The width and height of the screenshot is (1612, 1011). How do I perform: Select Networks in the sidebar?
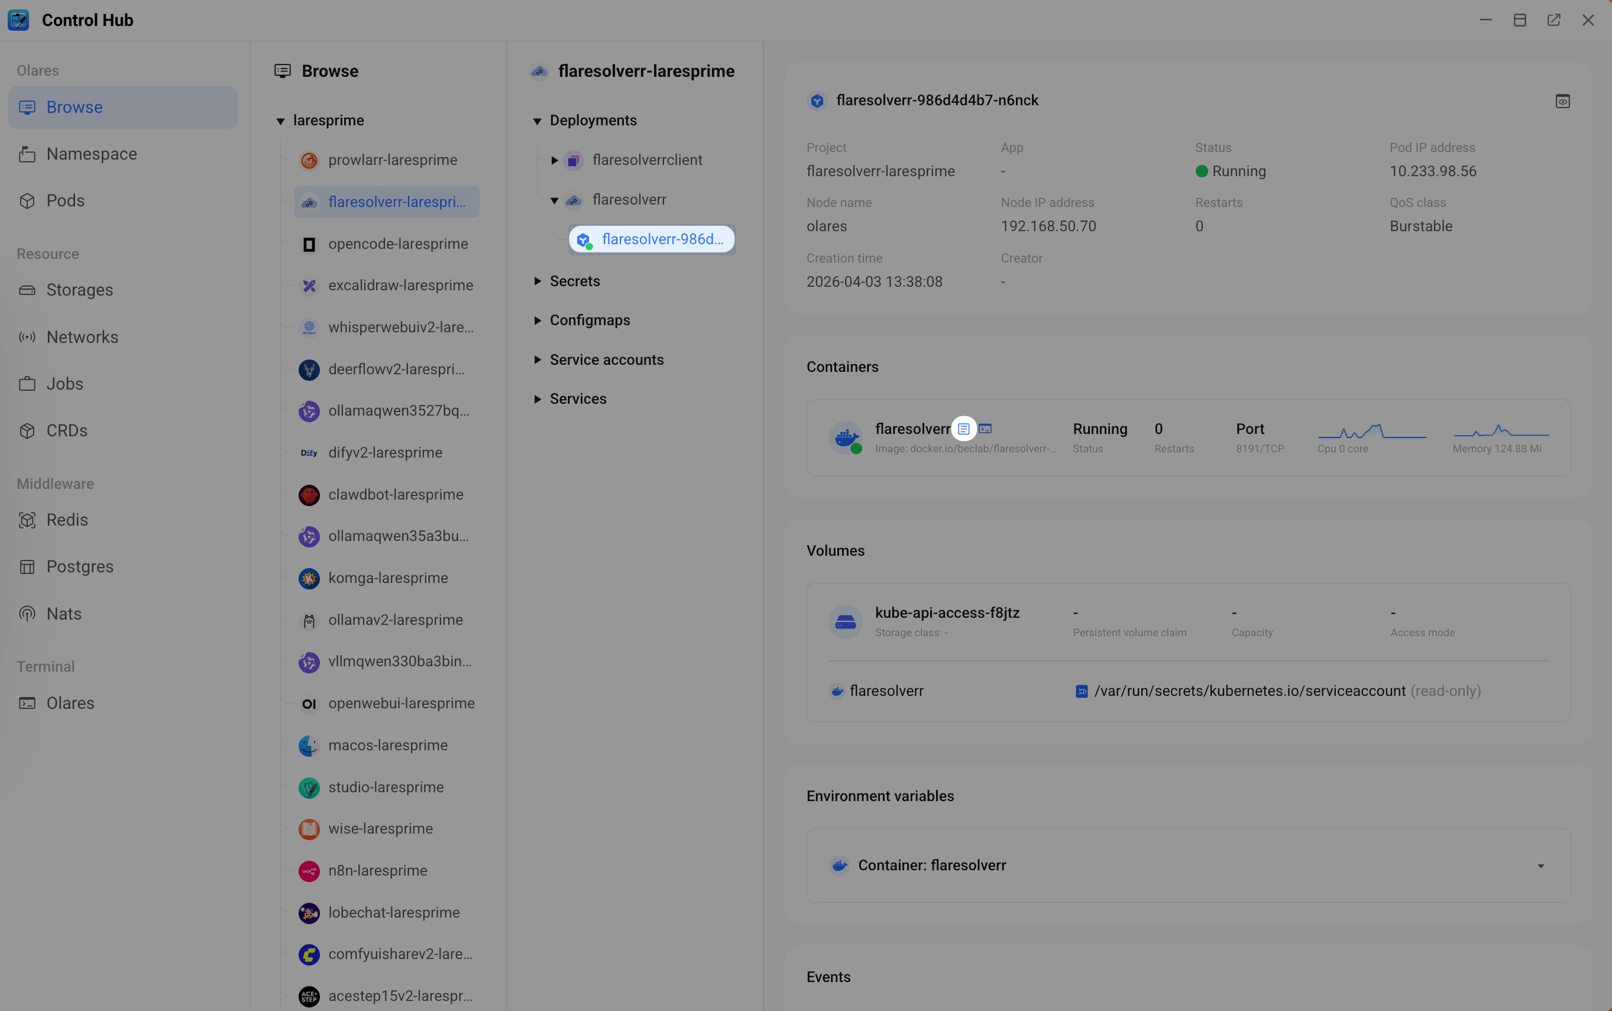(82, 336)
